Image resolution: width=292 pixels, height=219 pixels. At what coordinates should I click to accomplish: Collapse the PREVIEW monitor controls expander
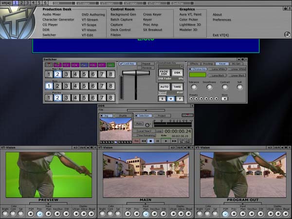[48, 203]
